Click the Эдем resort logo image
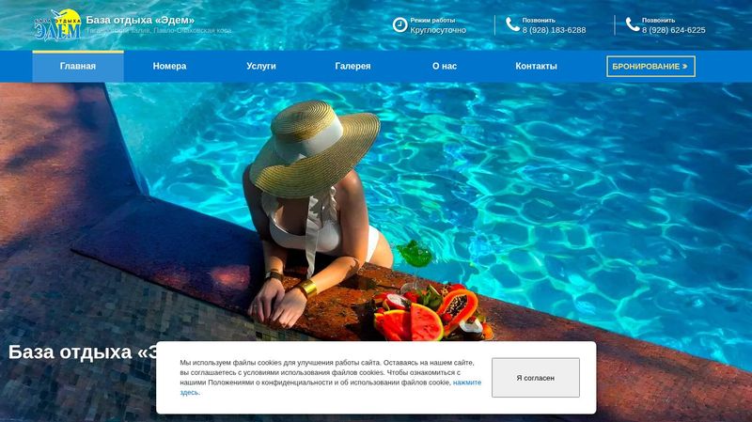Screen dimensions: 752x422 pyautogui.click(x=57, y=24)
